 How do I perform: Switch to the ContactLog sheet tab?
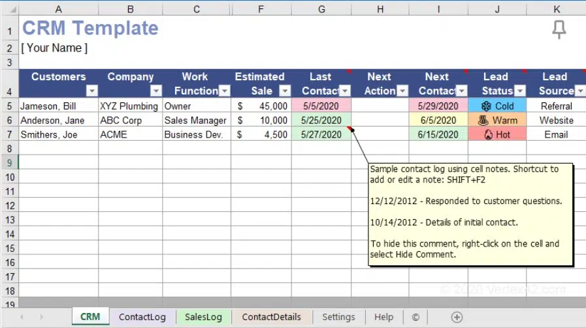pyautogui.click(x=142, y=317)
